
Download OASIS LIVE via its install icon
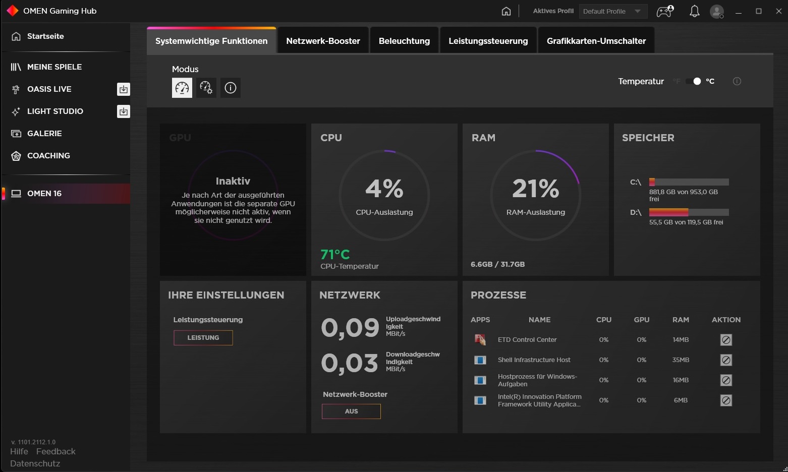[123, 89]
